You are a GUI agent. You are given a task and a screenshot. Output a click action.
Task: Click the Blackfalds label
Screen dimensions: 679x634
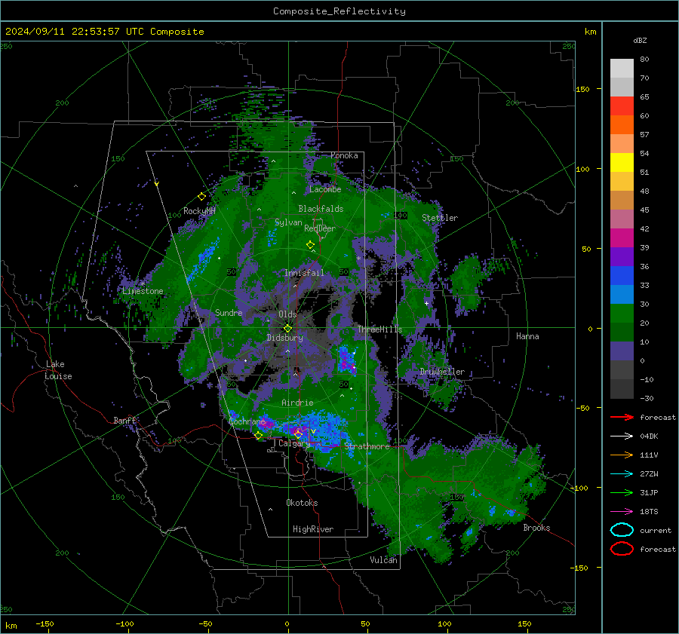[321, 209]
